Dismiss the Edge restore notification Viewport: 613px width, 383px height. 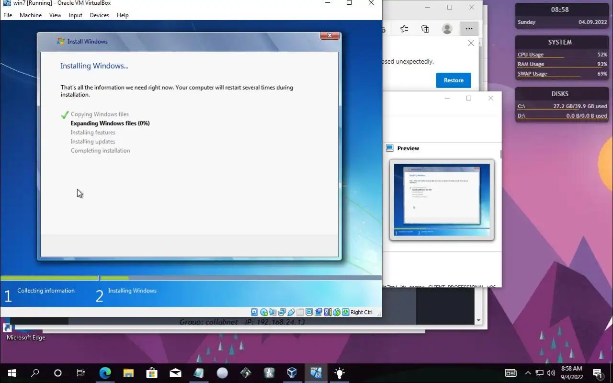pos(471,43)
